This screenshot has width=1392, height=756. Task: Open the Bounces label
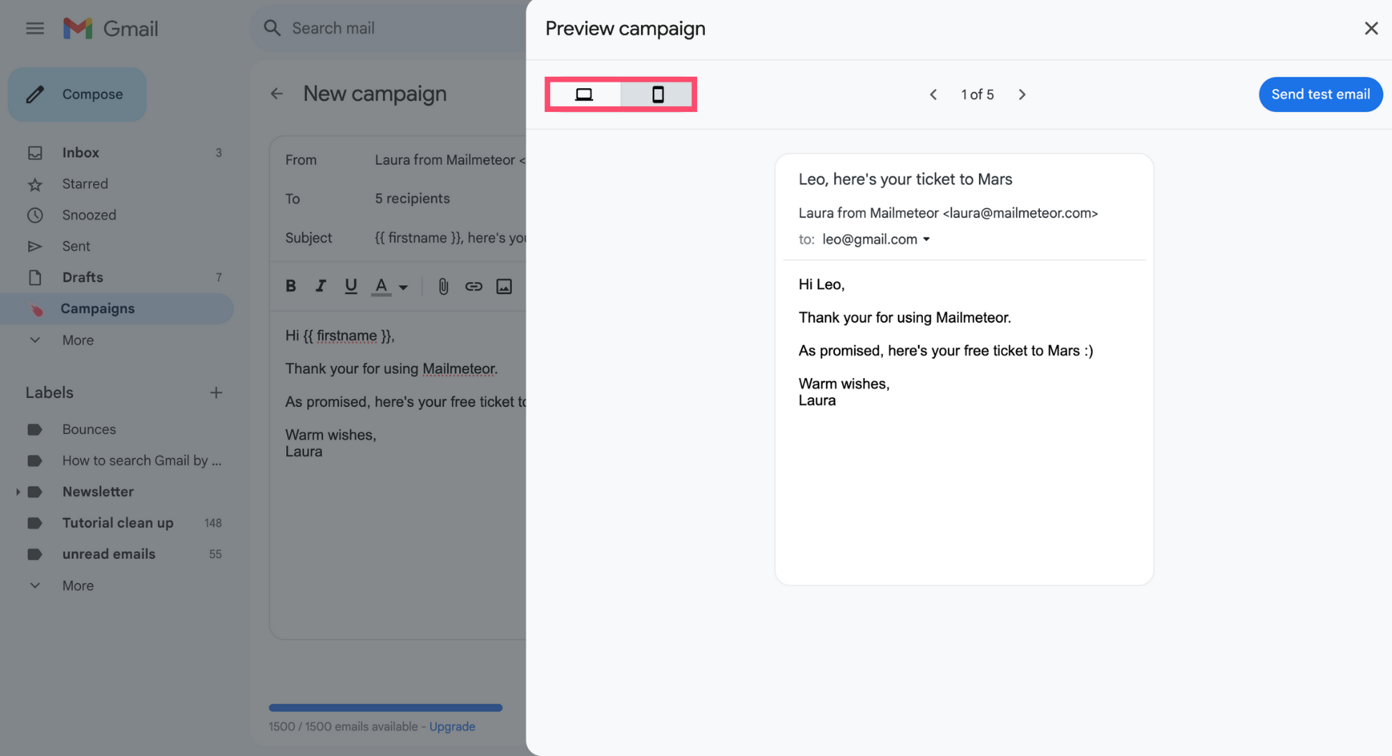click(117, 429)
